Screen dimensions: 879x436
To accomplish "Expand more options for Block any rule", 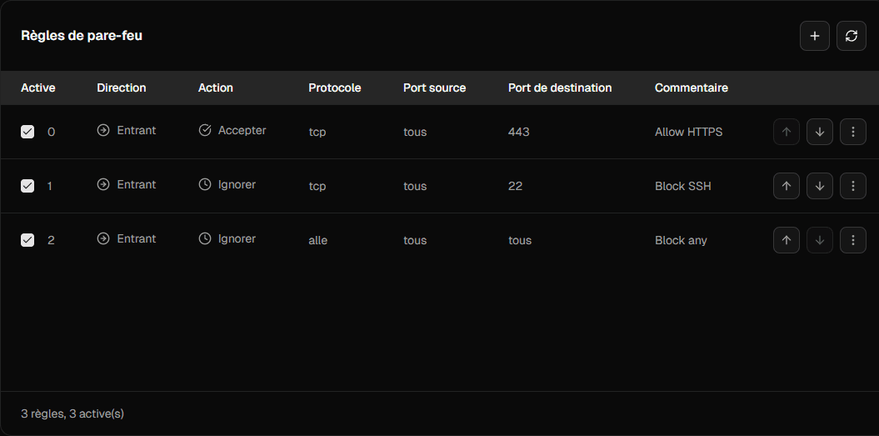I will pyautogui.click(x=852, y=240).
